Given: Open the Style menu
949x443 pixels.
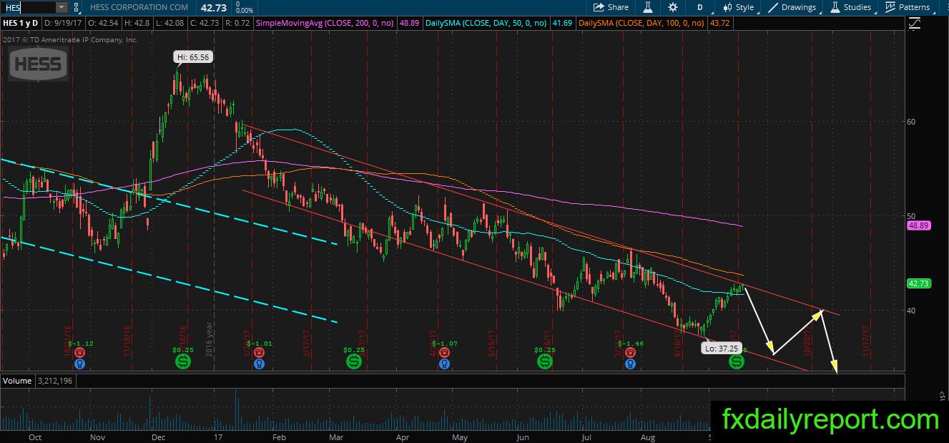Looking at the screenshot, I should point(739,7).
